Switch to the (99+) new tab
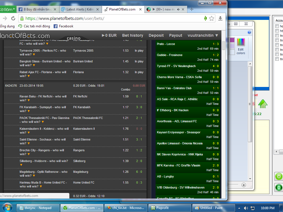This screenshot has height=212, width=283. tap(166, 9)
